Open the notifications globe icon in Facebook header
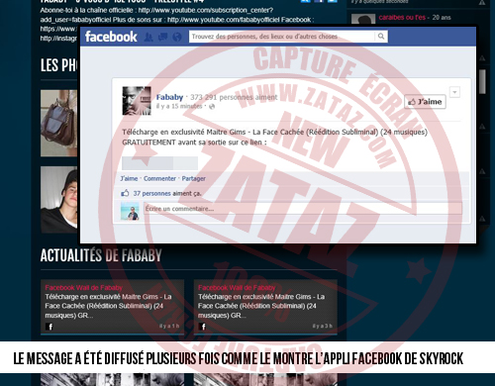This screenshot has width=495, height=386. pyautogui.click(x=177, y=37)
